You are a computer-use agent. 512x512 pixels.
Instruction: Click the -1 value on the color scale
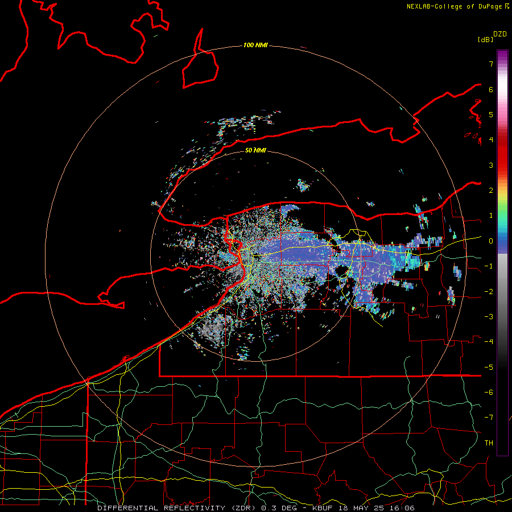(x=489, y=266)
